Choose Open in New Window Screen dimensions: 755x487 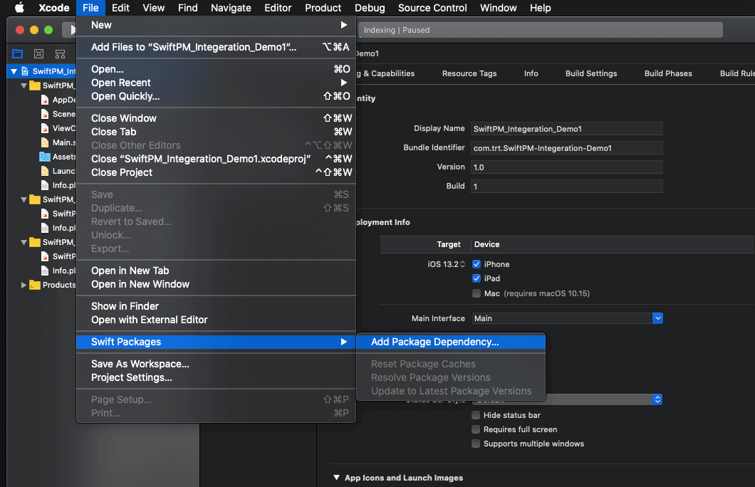coord(216,284)
